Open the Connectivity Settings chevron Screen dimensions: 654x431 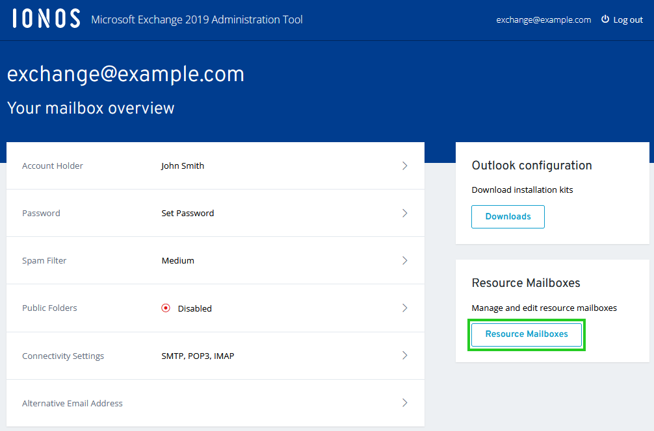(404, 355)
